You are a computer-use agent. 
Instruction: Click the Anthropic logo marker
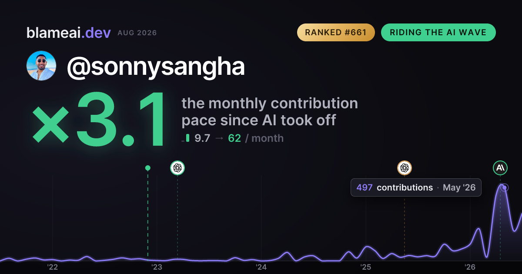(x=500, y=168)
